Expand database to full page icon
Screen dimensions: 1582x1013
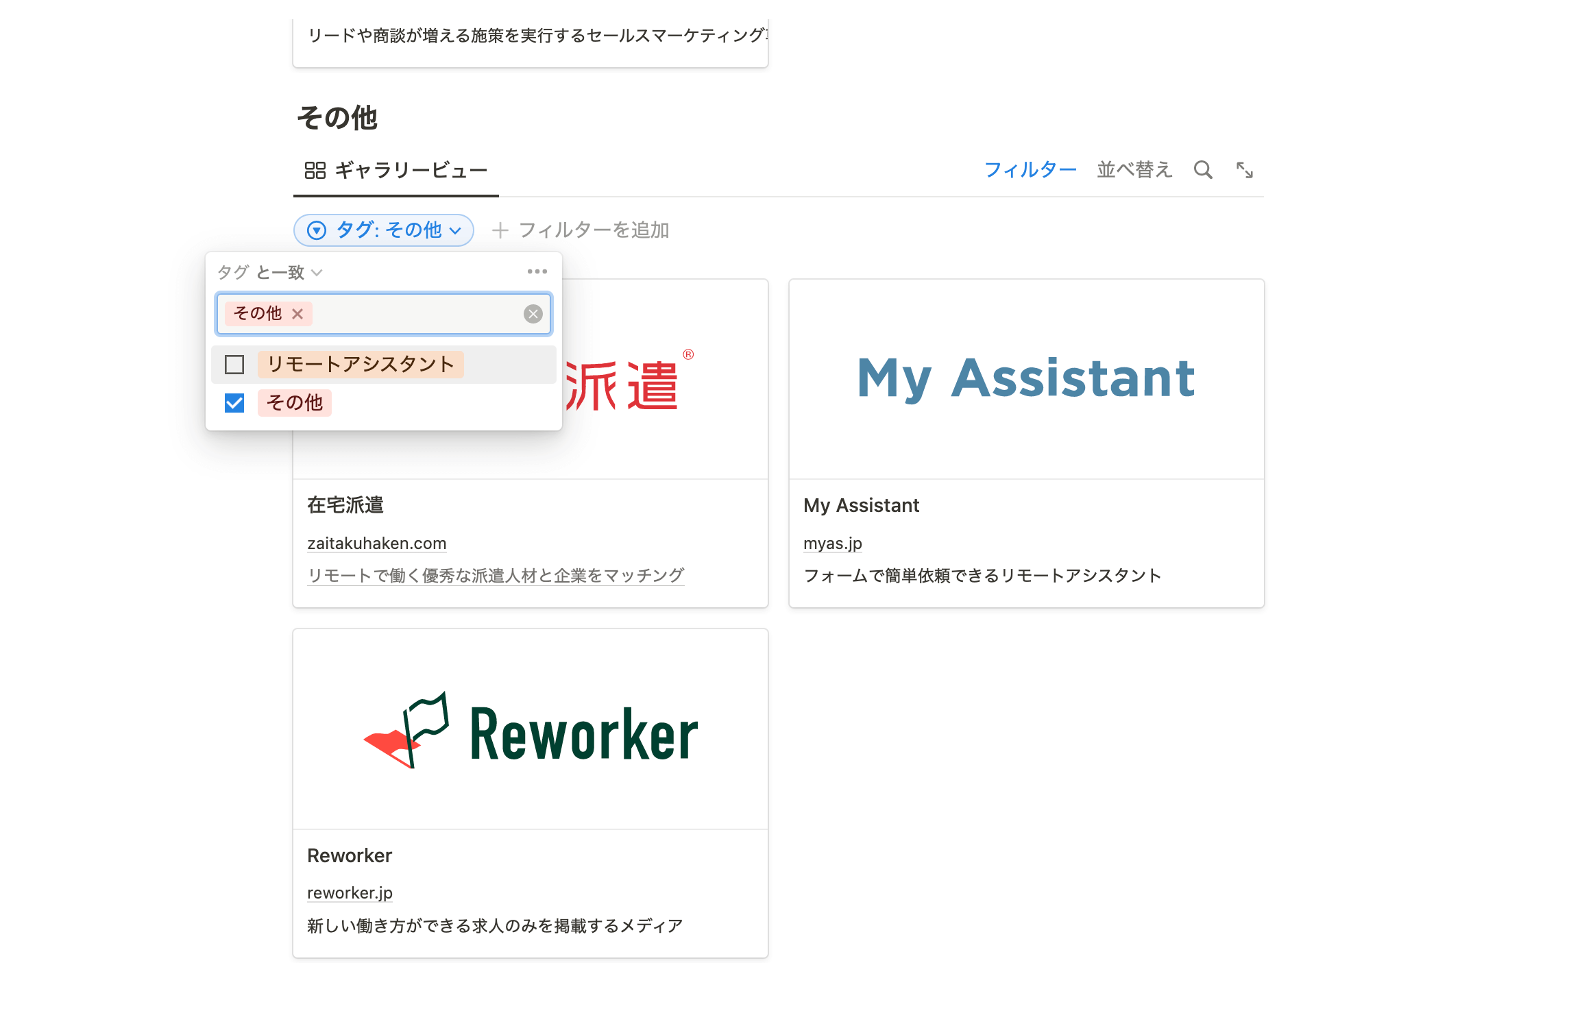(x=1245, y=170)
